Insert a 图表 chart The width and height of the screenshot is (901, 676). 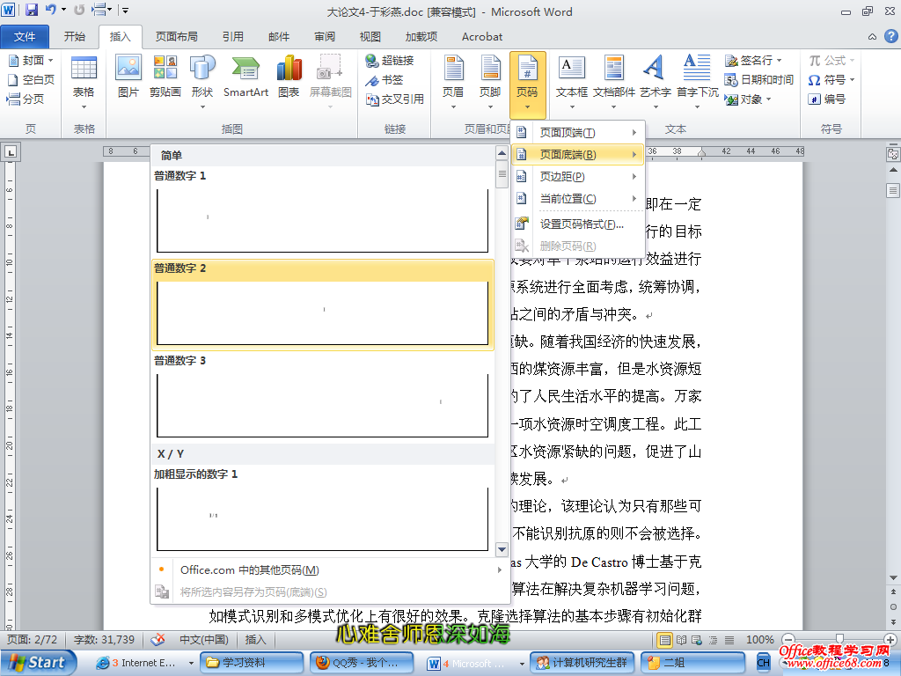(289, 76)
